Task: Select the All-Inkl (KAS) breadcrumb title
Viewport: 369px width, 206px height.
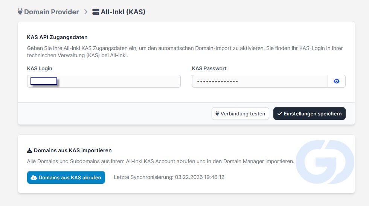Action: click(x=123, y=12)
